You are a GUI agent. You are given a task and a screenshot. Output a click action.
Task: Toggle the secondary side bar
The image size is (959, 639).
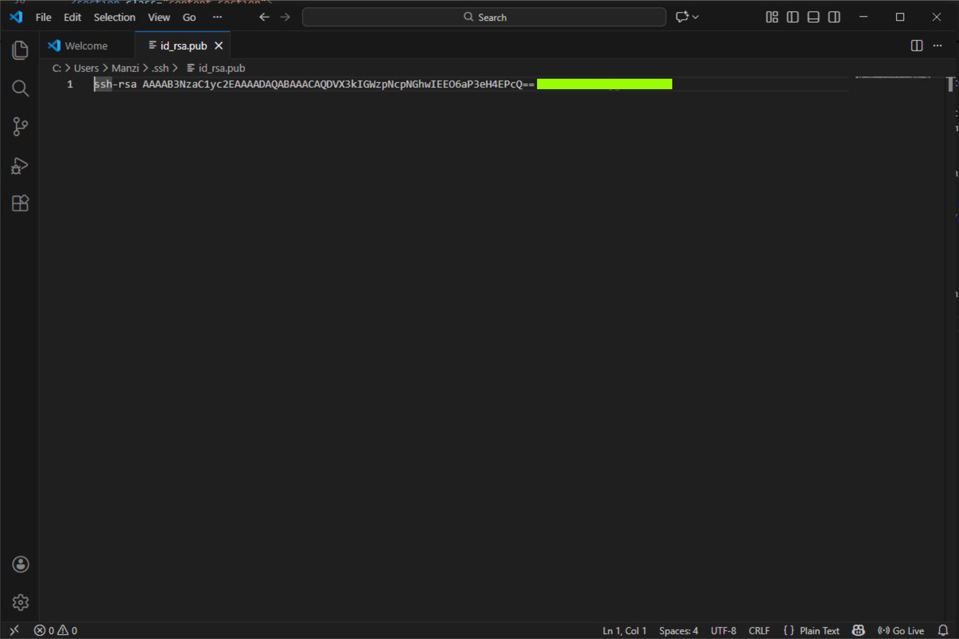834,17
